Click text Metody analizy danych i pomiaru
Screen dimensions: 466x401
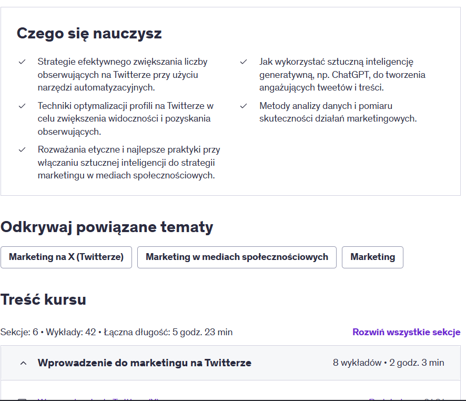click(338, 112)
